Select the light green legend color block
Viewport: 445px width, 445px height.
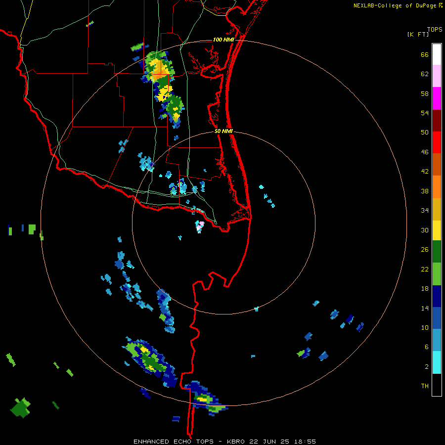(x=437, y=273)
